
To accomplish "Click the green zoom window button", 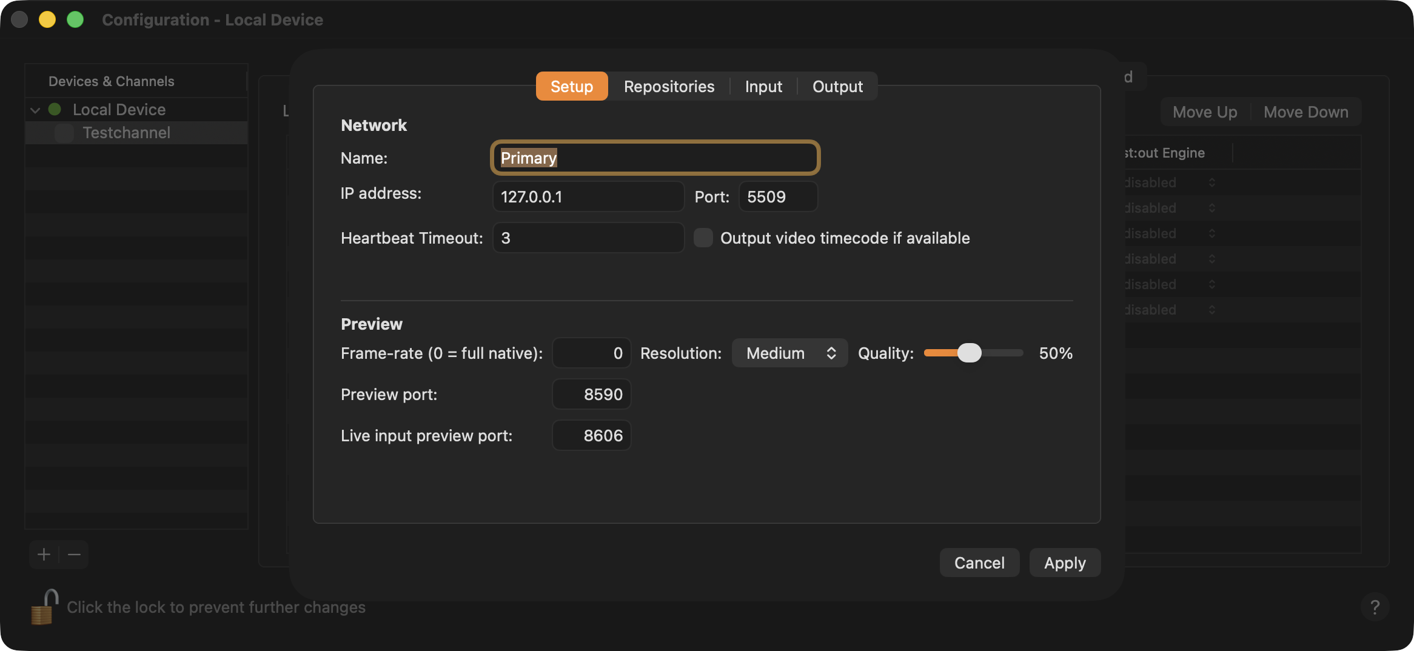I will (75, 19).
